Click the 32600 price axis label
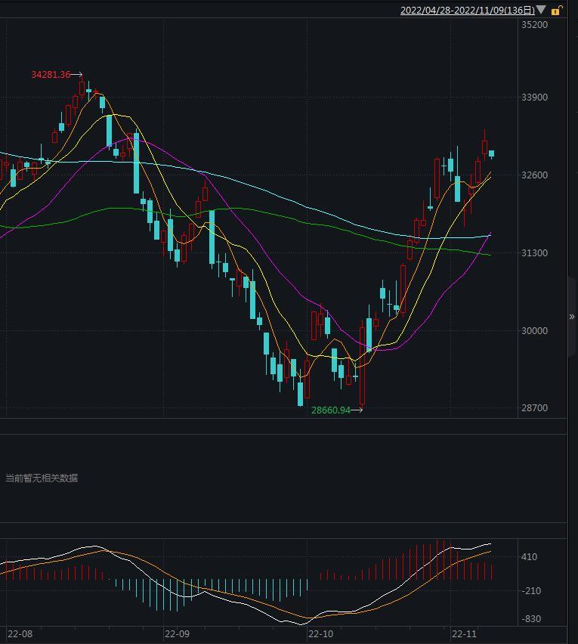 pyautogui.click(x=534, y=175)
